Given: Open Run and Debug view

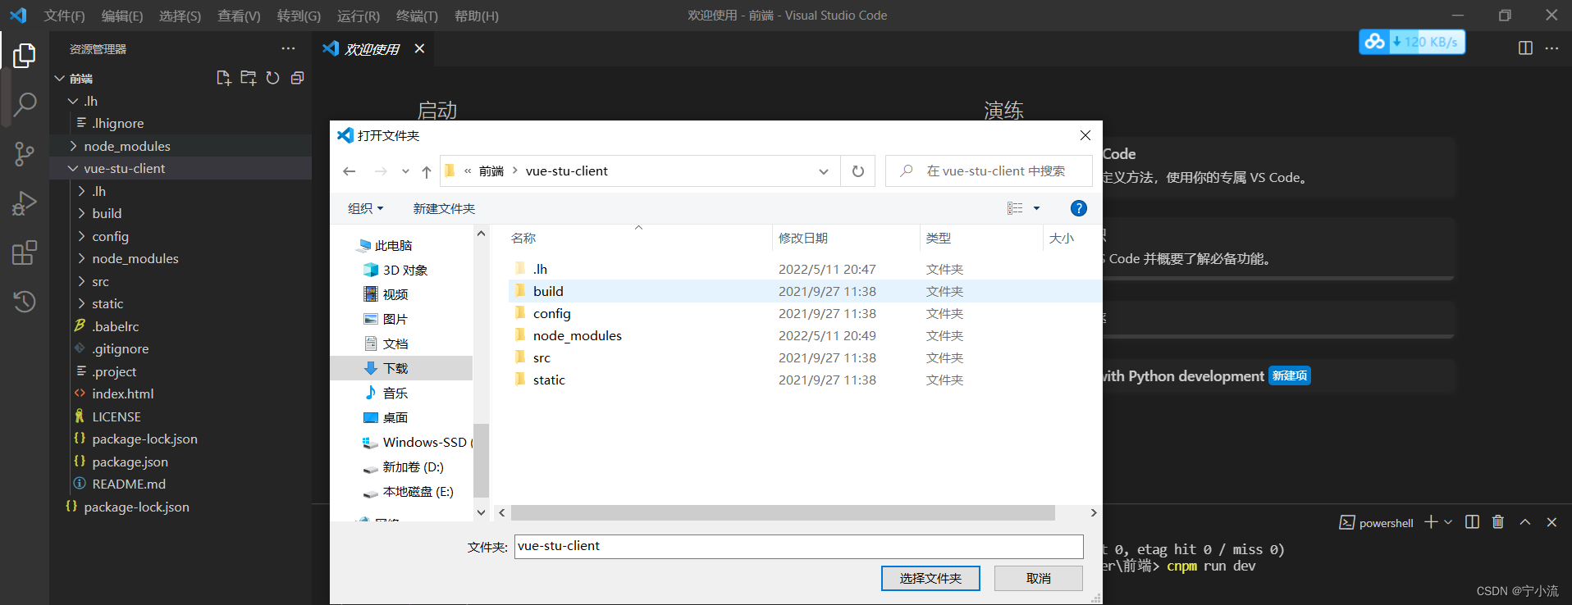Looking at the screenshot, I should pyautogui.click(x=25, y=202).
